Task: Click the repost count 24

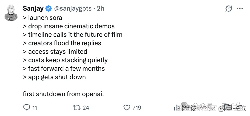Action: [86, 108]
